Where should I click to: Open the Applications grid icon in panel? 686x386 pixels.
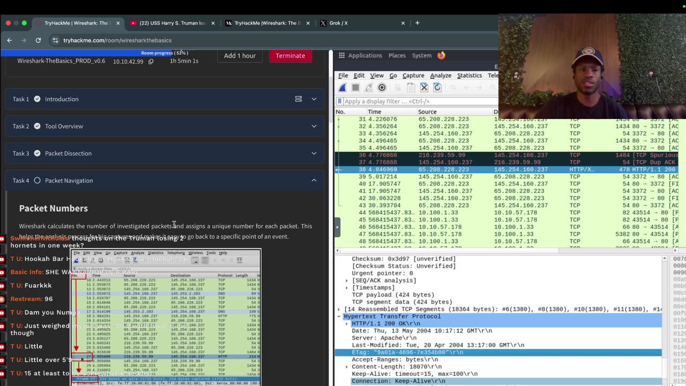(x=341, y=55)
